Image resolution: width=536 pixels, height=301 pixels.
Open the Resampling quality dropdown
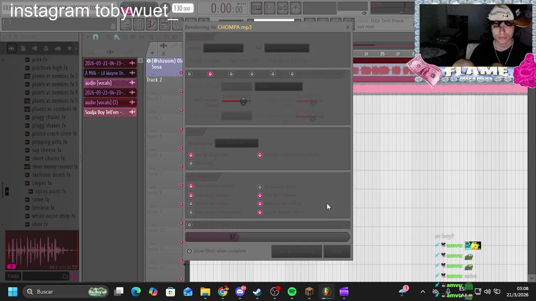pyautogui.click(x=237, y=143)
